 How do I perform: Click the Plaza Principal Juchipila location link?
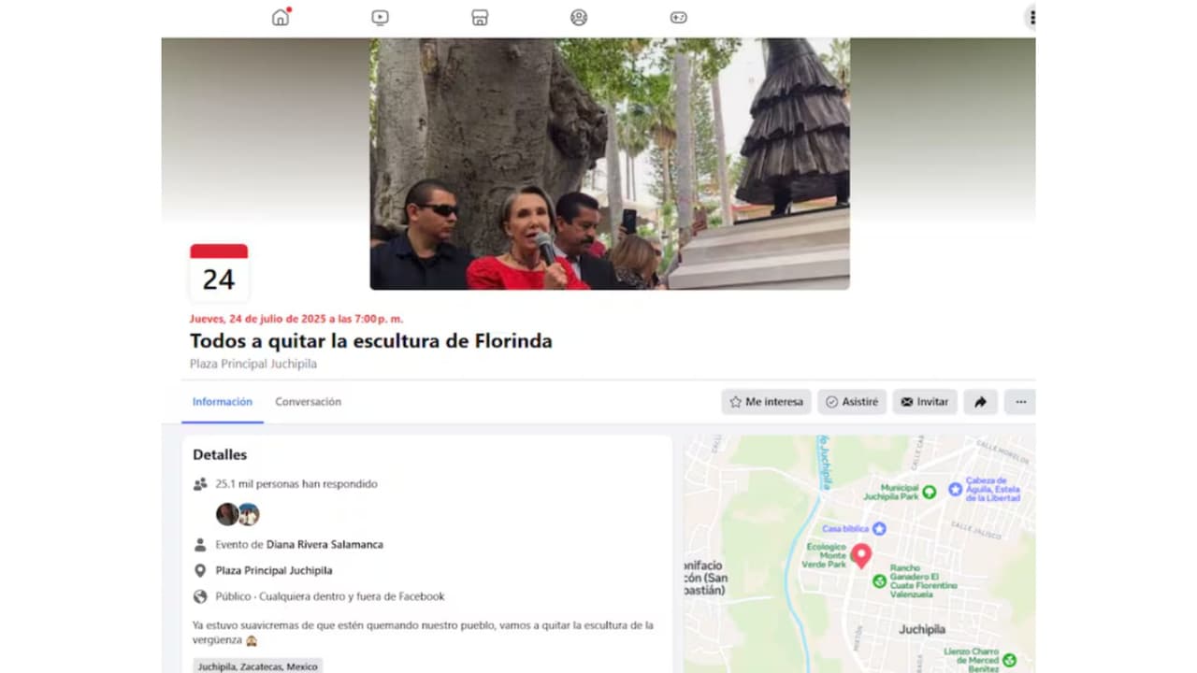coord(273,570)
